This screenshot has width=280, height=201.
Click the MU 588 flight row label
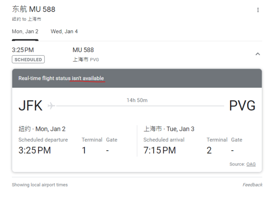[83, 50]
